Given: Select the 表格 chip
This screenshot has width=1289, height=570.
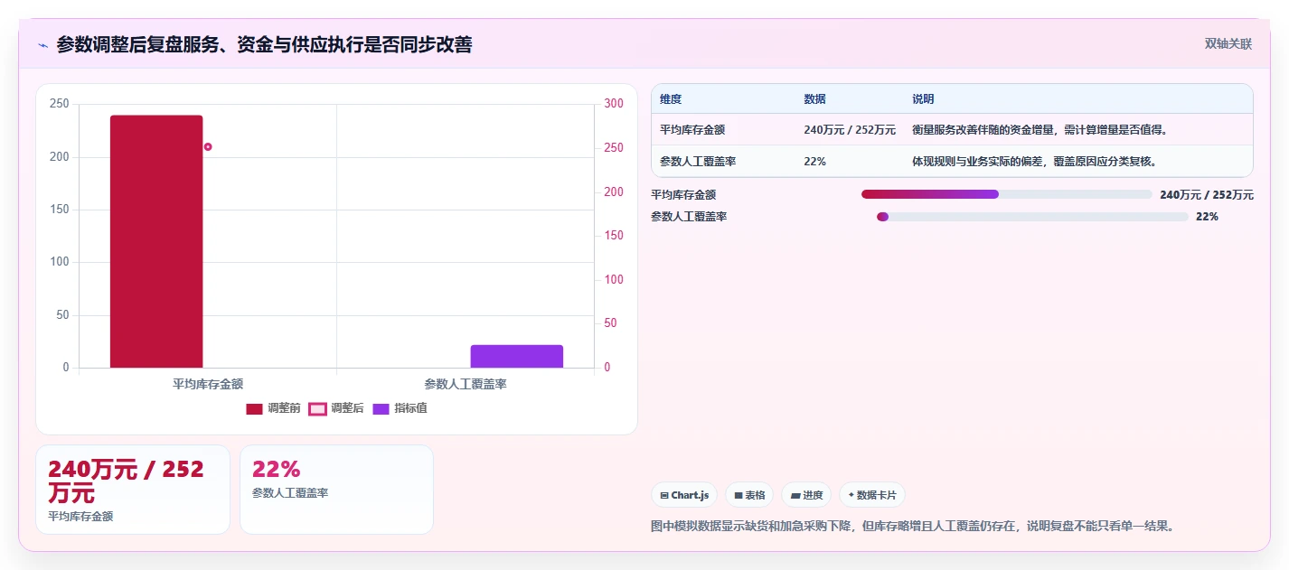Looking at the screenshot, I should point(749,495).
